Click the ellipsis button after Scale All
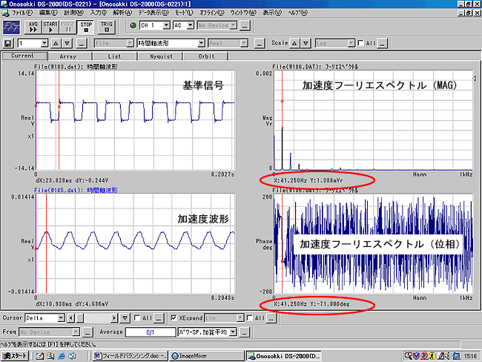The image size is (482, 362). click(x=382, y=43)
